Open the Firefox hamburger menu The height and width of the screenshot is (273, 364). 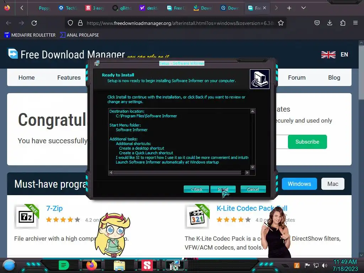click(355, 23)
